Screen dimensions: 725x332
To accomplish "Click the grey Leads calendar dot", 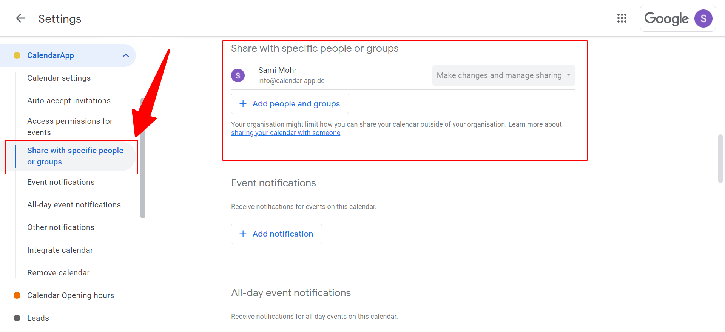I will [x=17, y=318].
